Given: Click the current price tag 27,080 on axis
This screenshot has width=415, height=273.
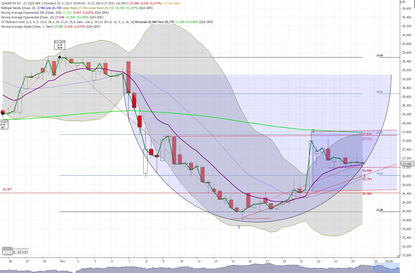Looking at the screenshot, I should 407,164.
